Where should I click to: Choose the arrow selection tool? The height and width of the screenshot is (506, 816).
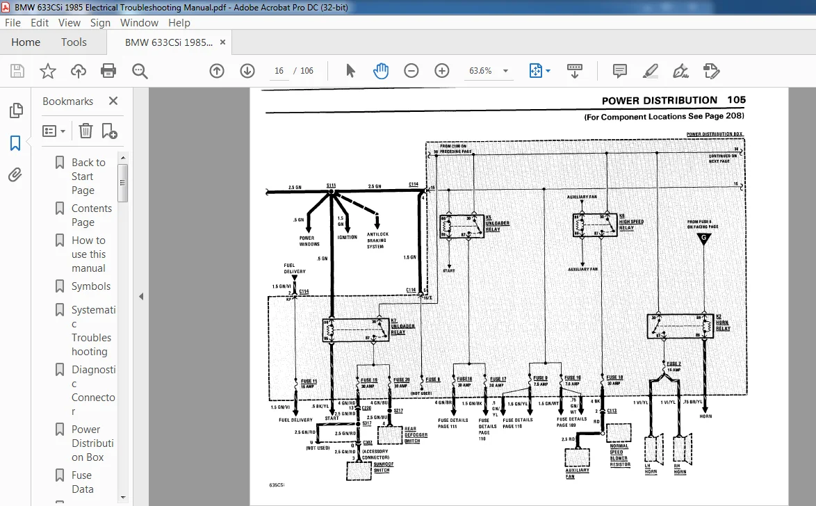(350, 71)
